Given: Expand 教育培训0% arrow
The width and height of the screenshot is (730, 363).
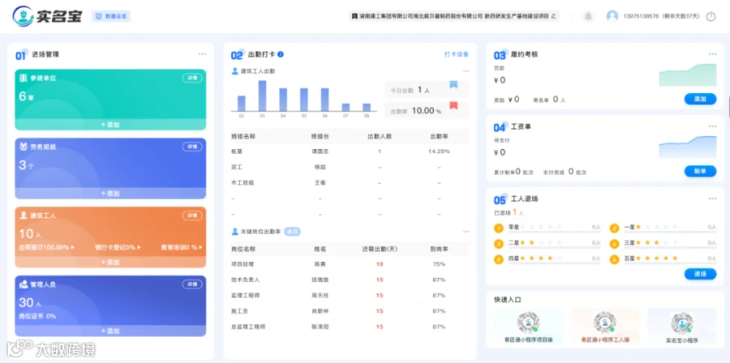Looking at the screenshot, I should coord(200,247).
